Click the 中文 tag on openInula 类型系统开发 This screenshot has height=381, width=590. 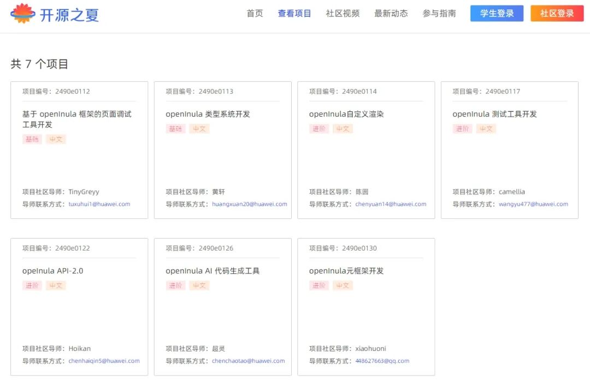click(x=199, y=129)
